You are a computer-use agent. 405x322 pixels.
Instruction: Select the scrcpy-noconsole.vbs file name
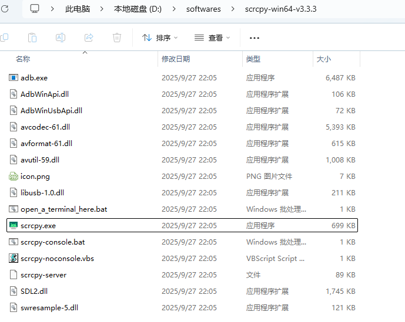point(58,259)
